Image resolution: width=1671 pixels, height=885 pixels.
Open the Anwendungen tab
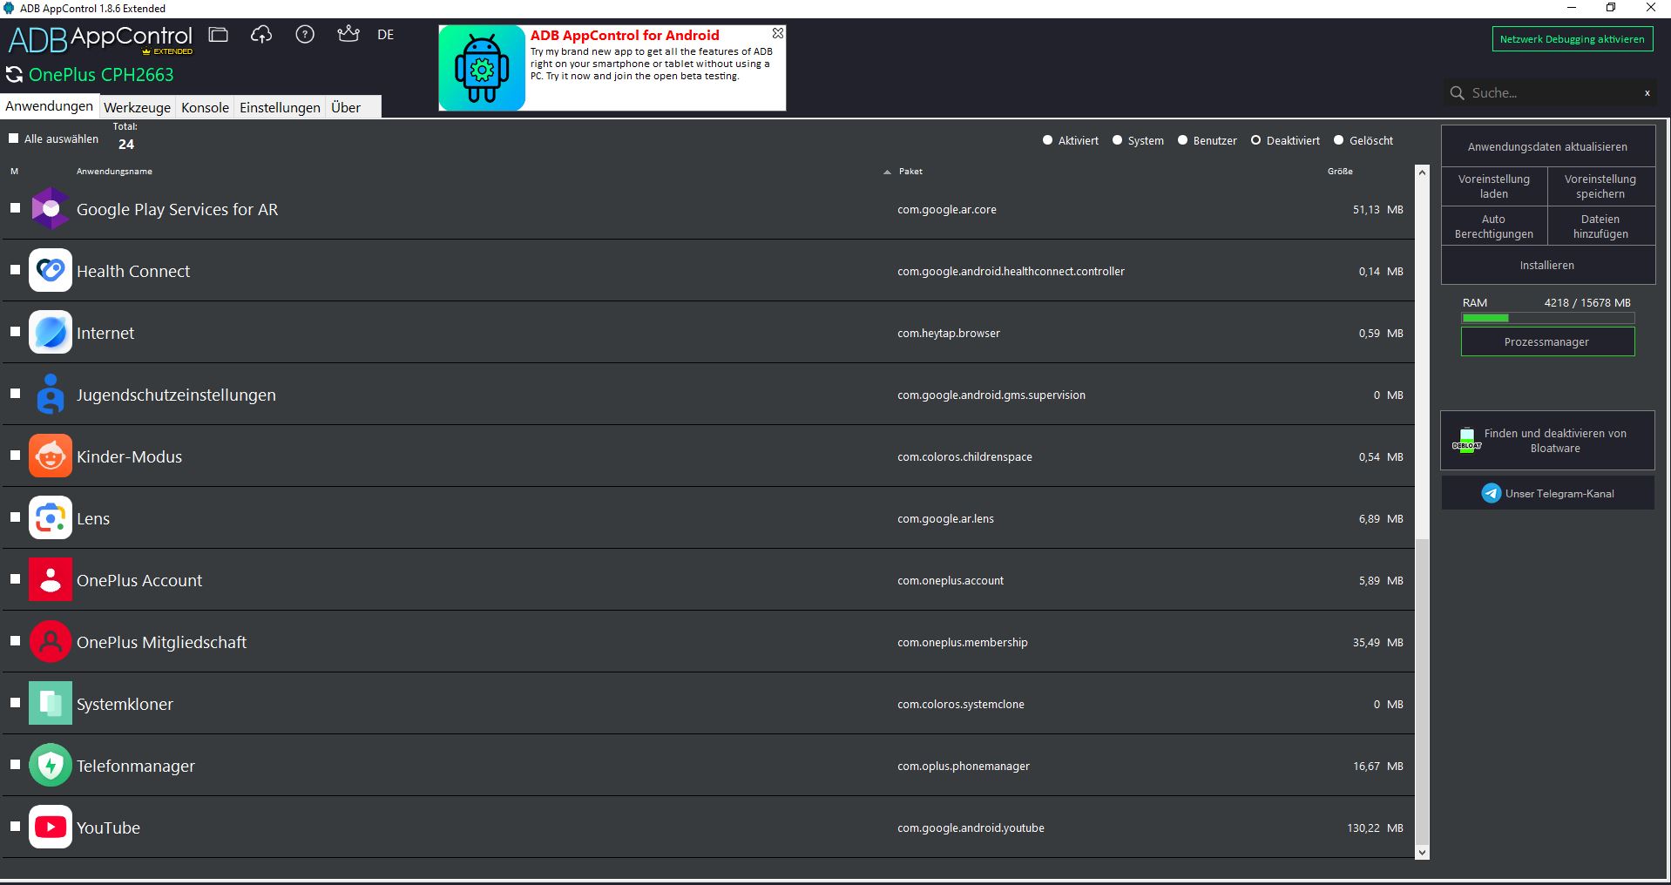(49, 106)
